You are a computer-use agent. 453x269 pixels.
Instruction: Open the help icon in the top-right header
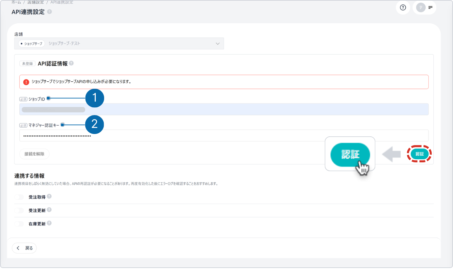pos(403,7)
